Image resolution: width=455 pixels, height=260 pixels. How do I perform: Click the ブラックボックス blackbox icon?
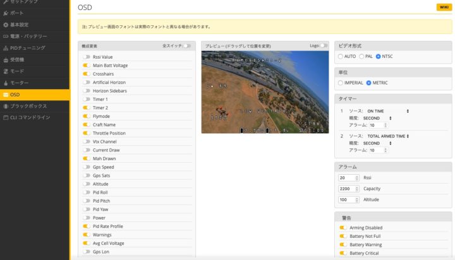coord(6,106)
